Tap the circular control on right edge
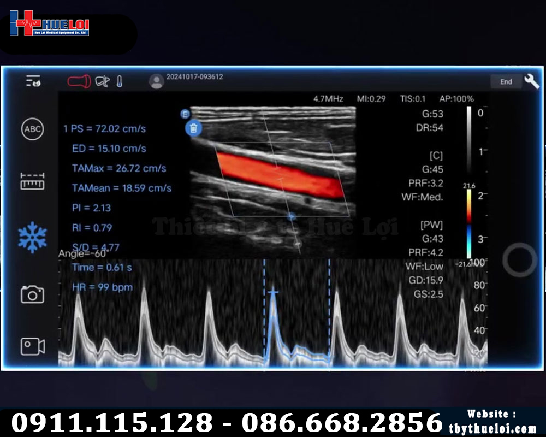The image size is (546, 437). [x=519, y=260]
